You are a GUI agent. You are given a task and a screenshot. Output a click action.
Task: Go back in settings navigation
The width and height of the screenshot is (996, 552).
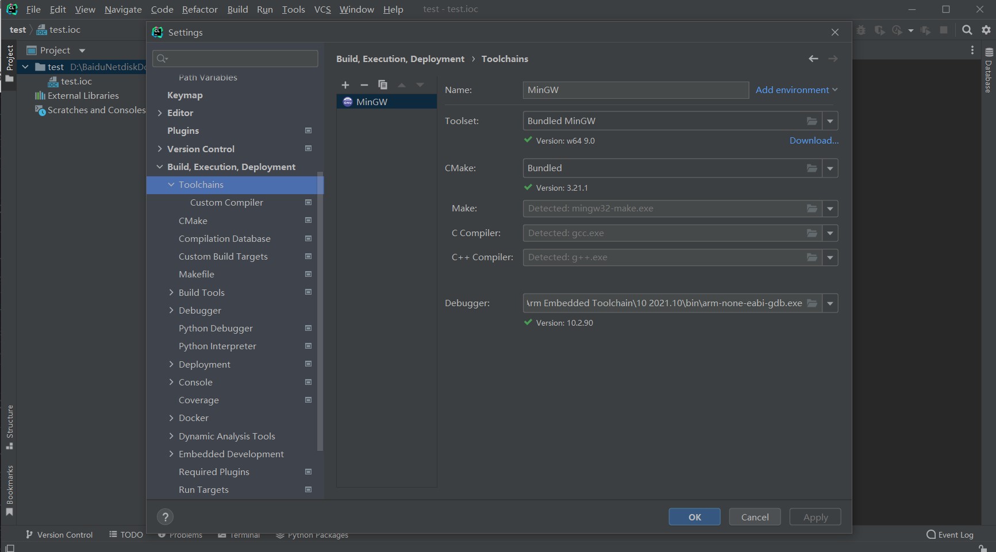click(813, 59)
